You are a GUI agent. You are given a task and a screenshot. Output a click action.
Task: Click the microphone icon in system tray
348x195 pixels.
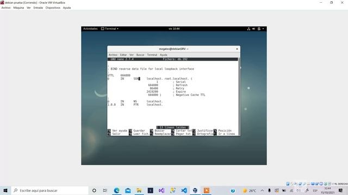(269, 191)
